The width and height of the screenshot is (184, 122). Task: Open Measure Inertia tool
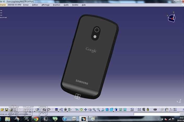[x=148, y=110]
